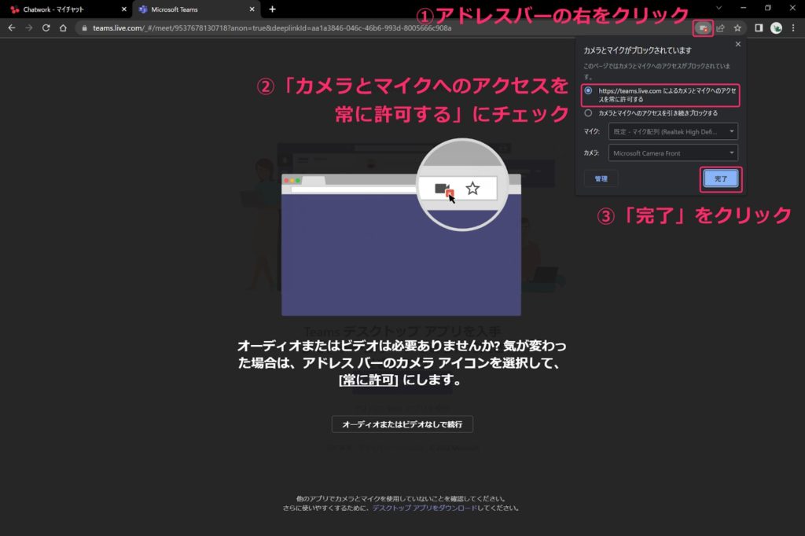805x536 pixels.
Task: Reload the page with the refresh icon
Action: (47, 26)
